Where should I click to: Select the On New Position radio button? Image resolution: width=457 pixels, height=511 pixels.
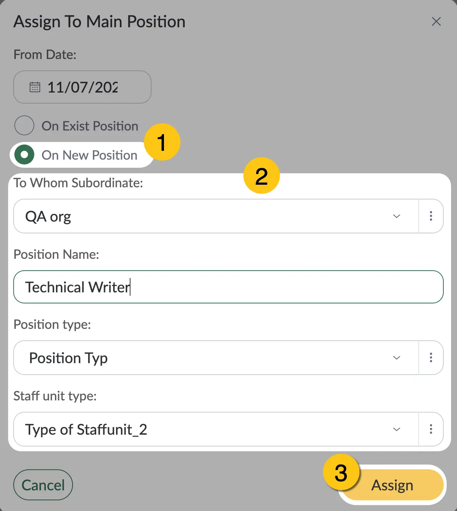click(24, 155)
